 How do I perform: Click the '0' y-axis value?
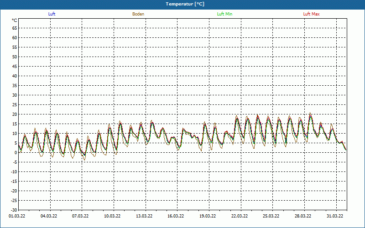[16, 153]
